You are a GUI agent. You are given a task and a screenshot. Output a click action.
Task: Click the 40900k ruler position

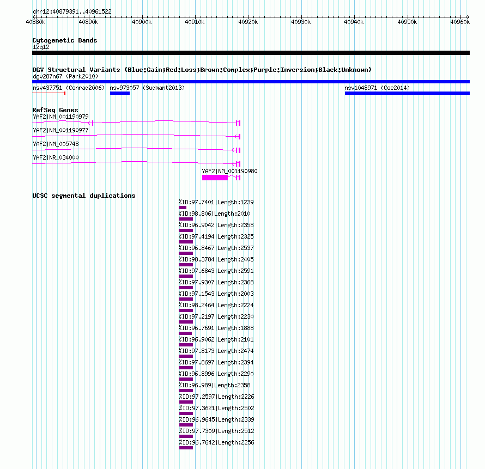pos(142,22)
